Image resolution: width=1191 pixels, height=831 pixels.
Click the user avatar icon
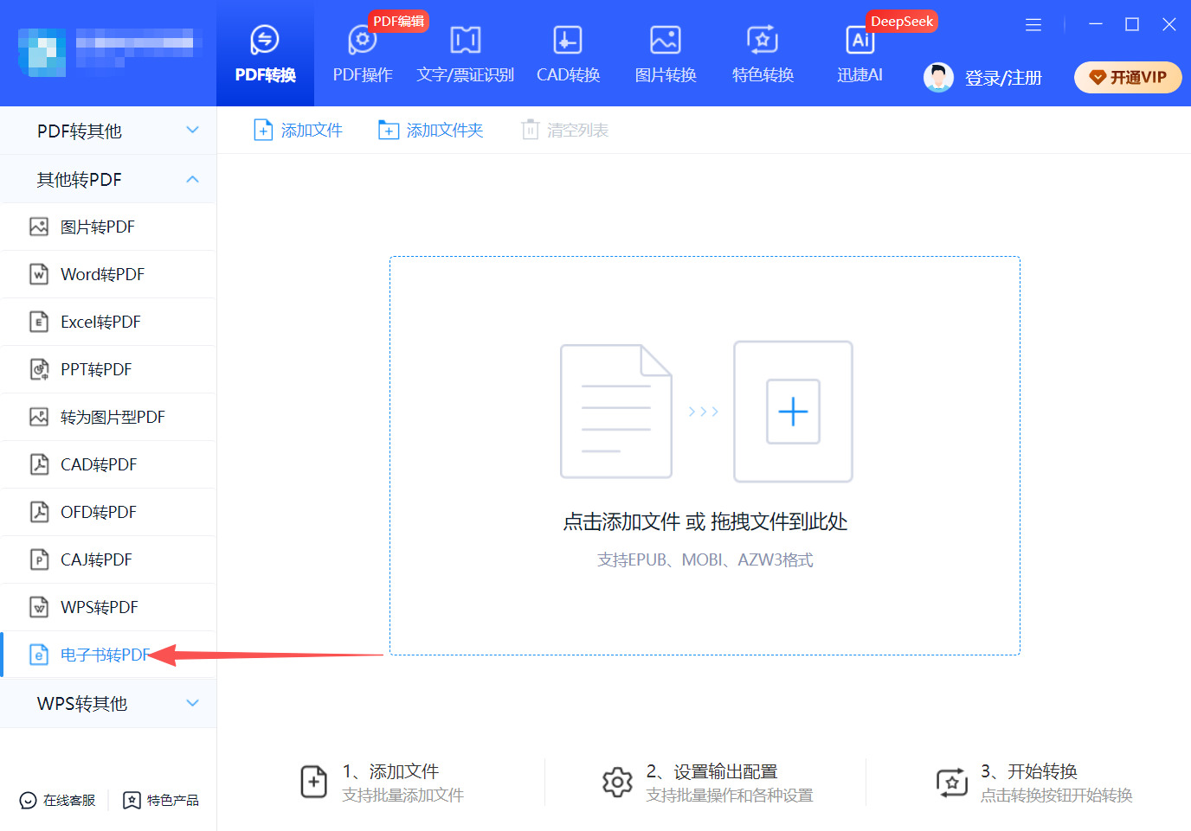pyautogui.click(x=938, y=78)
